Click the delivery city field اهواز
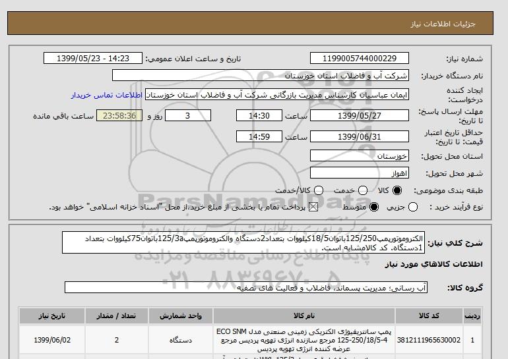The width and height of the screenshot is (508, 359). tap(360, 173)
